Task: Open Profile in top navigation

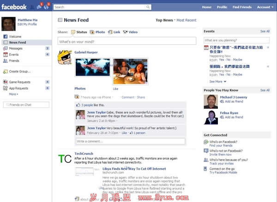Action: click(x=222, y=7)
